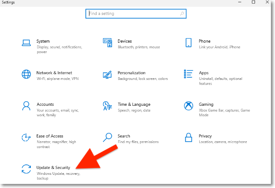Click 'Find my files, permissions' text
Screen dimensions: 275x188
pos(138,142)
